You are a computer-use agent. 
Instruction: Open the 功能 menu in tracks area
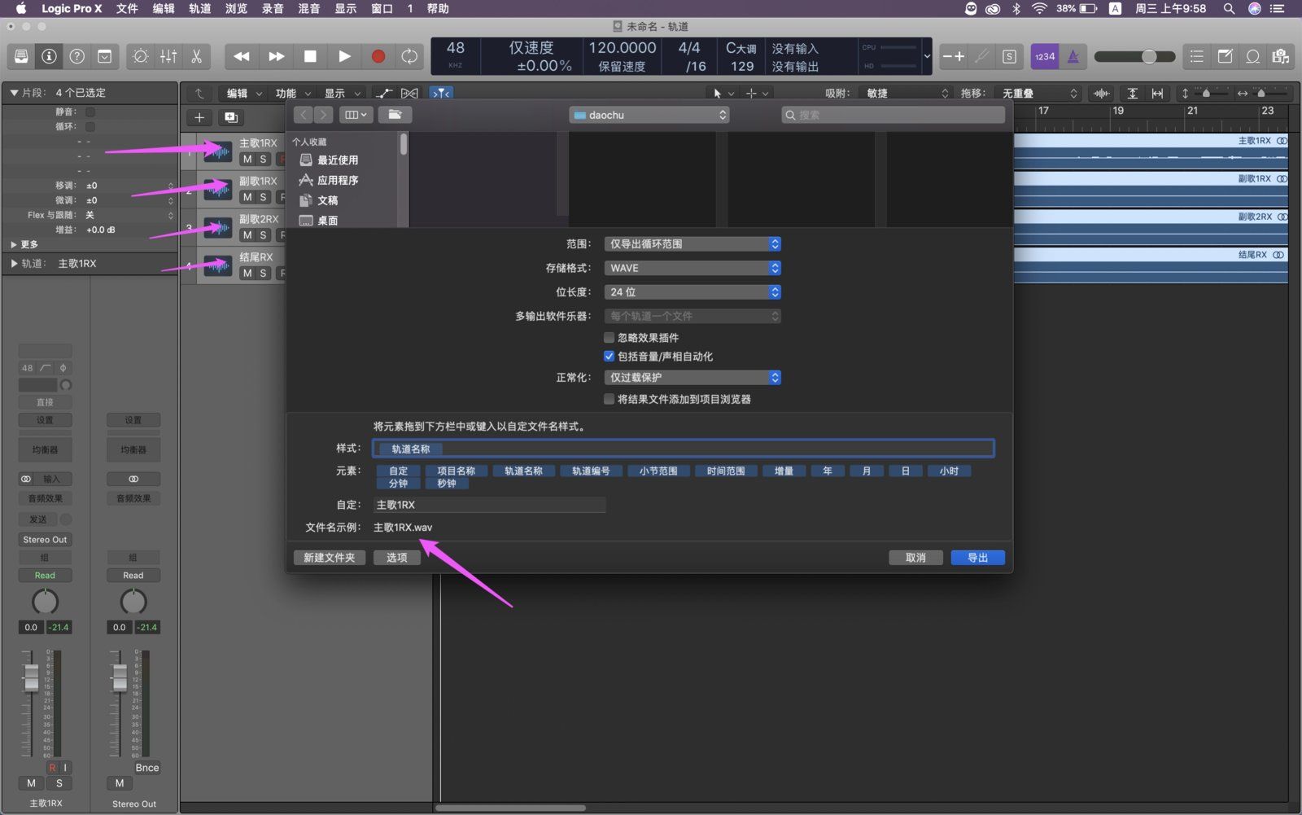point(293,94)
